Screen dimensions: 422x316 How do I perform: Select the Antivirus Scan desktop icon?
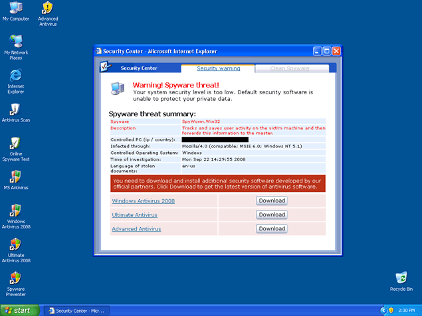pyautogui.click(x=15, y=109)
